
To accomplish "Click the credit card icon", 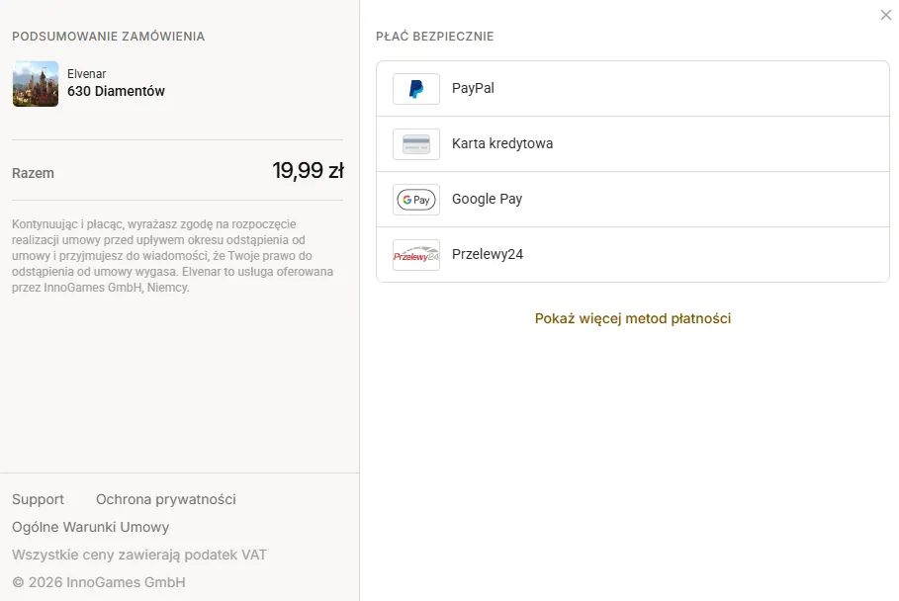I will pos(416,144).
